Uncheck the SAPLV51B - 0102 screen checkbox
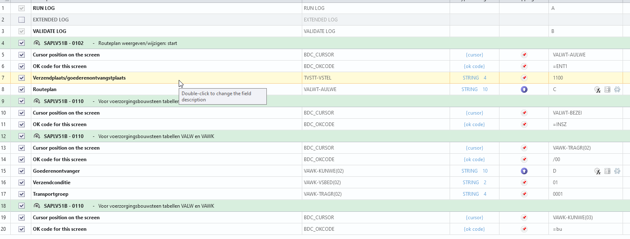 [x=22, y=43]
